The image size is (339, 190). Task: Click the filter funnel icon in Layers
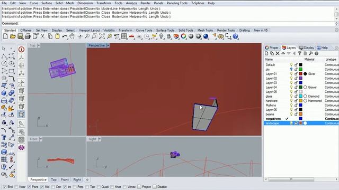300,53
